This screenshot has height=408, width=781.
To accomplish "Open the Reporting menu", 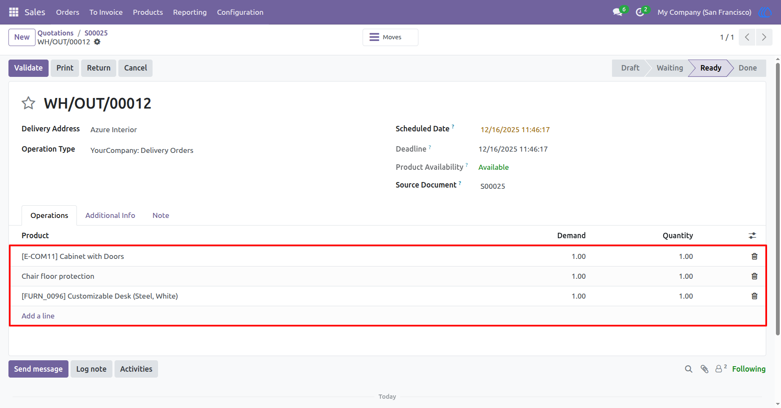I will [x=190, y=12].
